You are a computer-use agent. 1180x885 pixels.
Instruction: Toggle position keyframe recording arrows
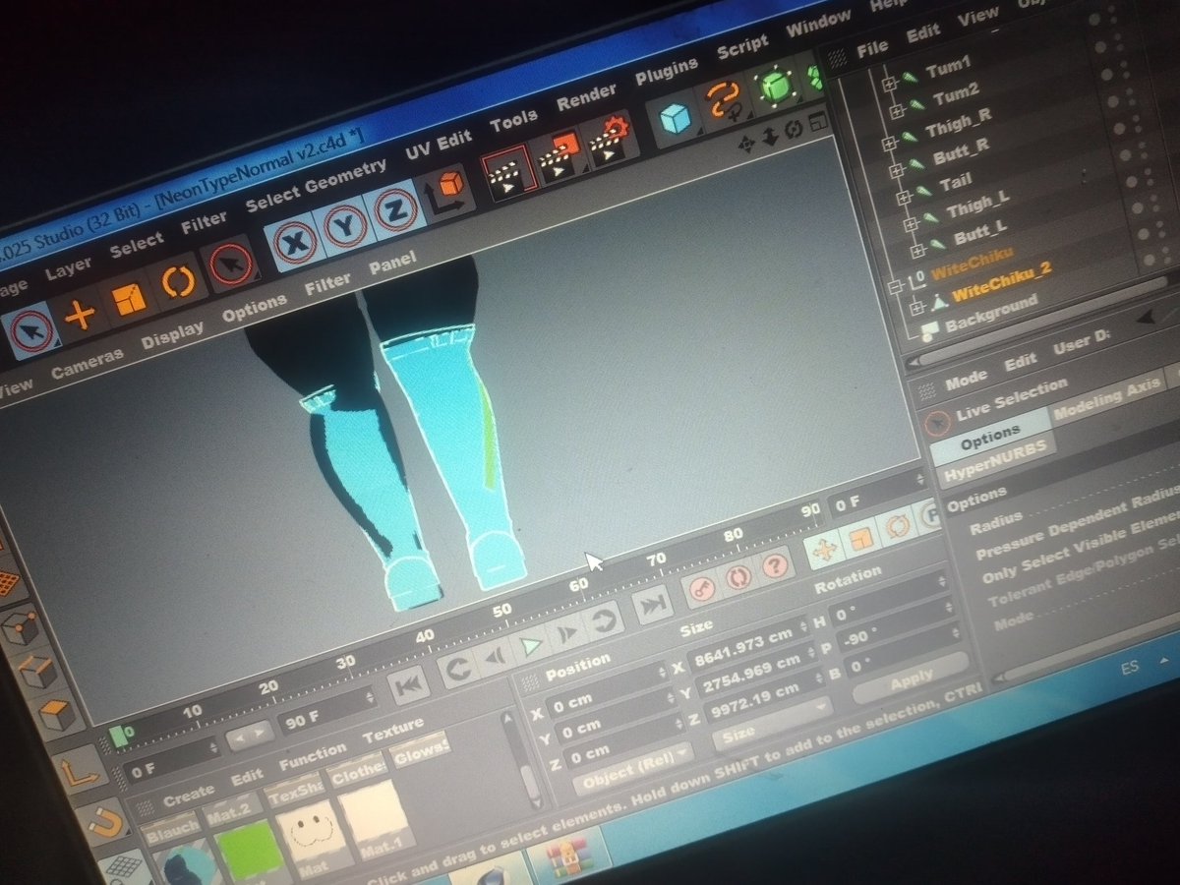pyautogui.click(x=826, y=550)
